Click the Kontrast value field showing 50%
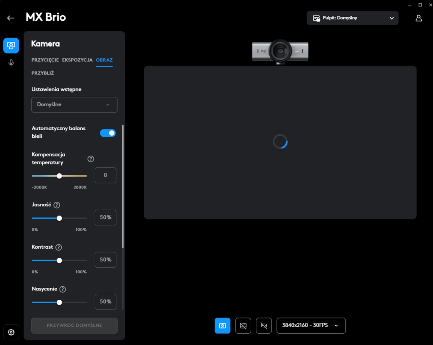 click(105, 260)
